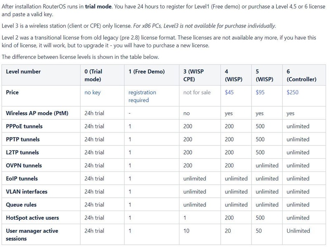330x248 pixels.
Task: Open the $95 Level 5 price link
Action: 260,93
